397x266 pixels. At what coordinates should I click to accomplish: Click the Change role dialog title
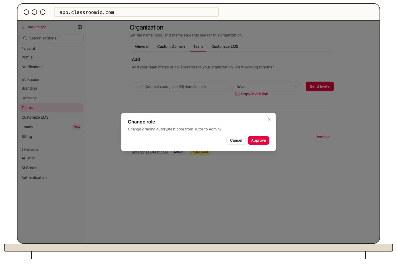coord(142,122)
